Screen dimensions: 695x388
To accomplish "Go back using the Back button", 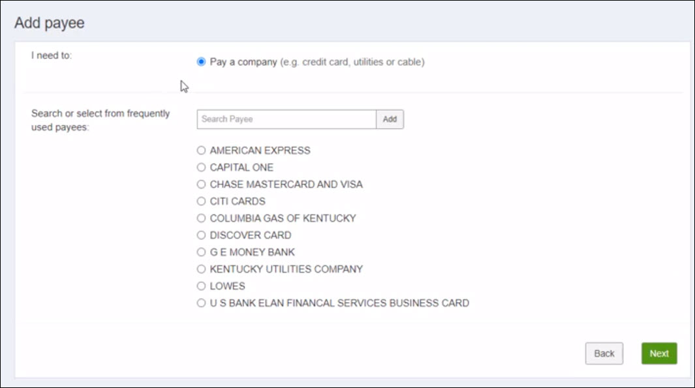I will pyautogui.click(x=604, y=353).
